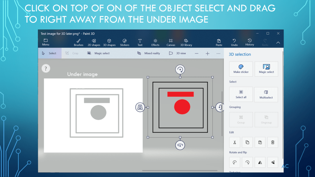Viewport: 315px width, 177px height.
Task: Click the Make sticker button
Action: [241, 69]
